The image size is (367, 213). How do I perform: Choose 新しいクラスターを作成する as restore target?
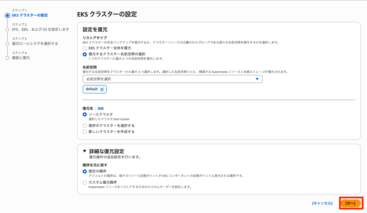[x=85, y=132]
